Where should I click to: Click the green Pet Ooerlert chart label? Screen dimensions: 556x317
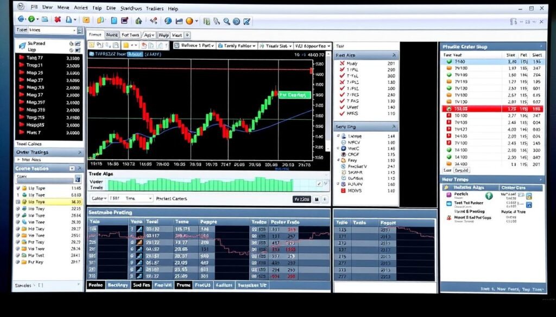(x=294, y=95)
